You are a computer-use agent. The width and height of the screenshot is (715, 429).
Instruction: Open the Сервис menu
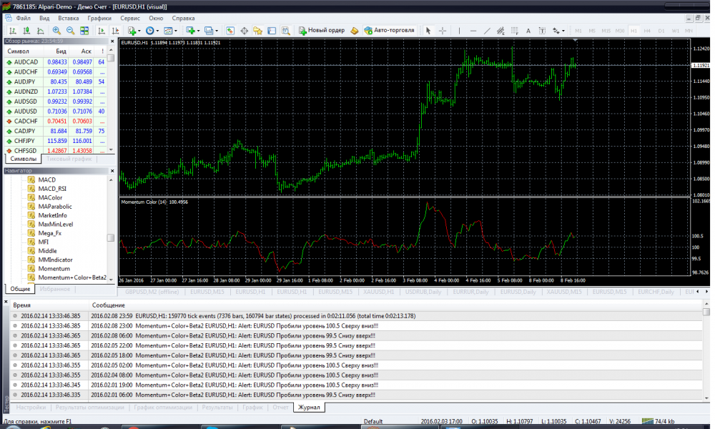pyautogui.click(x=130, y=19)
